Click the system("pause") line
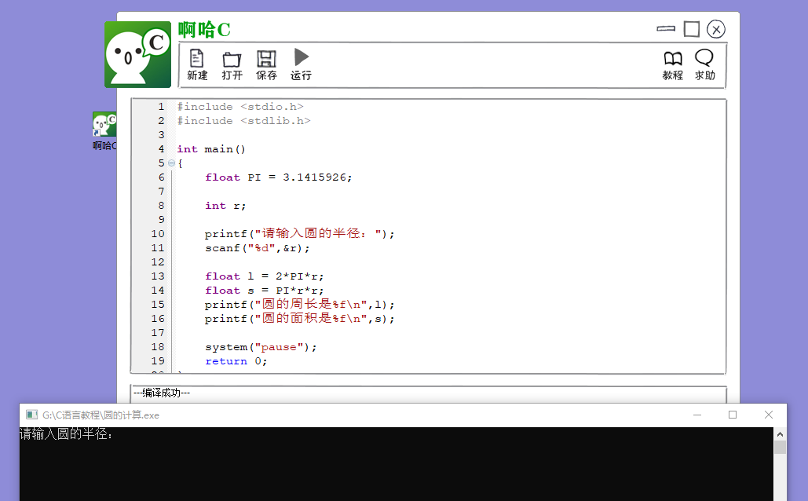 [x=261, y=347]
